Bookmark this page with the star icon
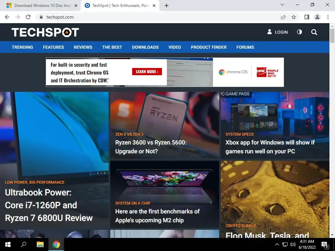 point(294,17)
